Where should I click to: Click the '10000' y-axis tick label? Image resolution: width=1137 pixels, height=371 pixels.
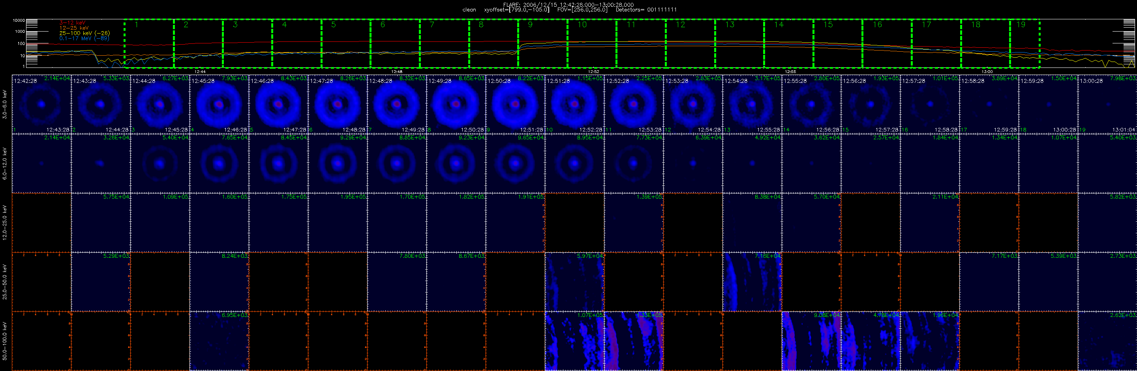[x=19, y=20]
